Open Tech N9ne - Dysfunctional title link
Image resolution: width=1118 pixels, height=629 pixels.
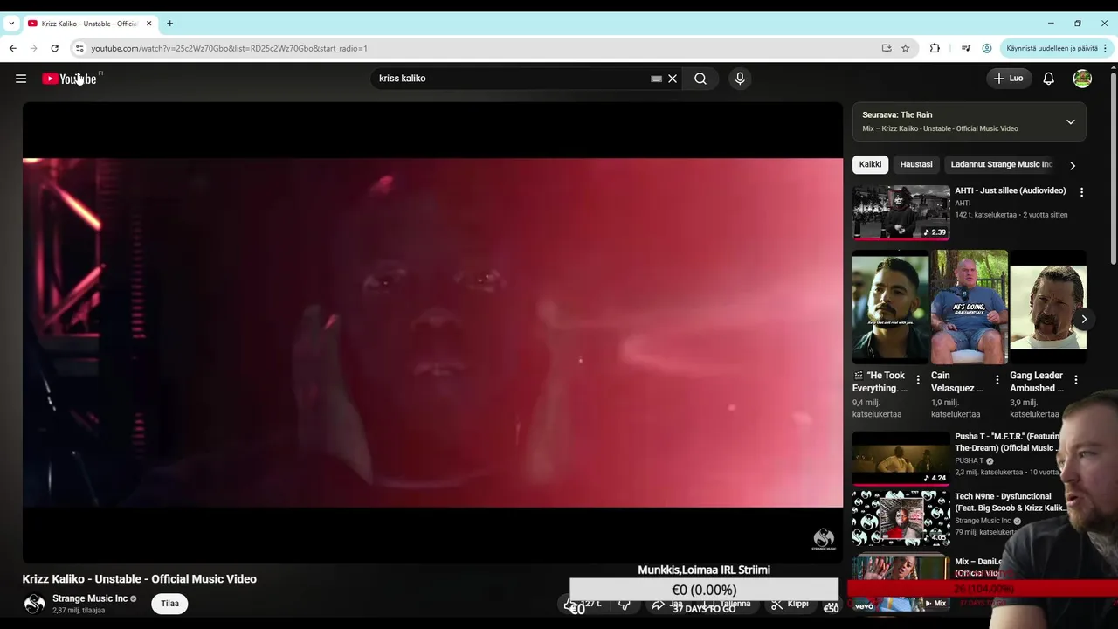(1009, 502)
